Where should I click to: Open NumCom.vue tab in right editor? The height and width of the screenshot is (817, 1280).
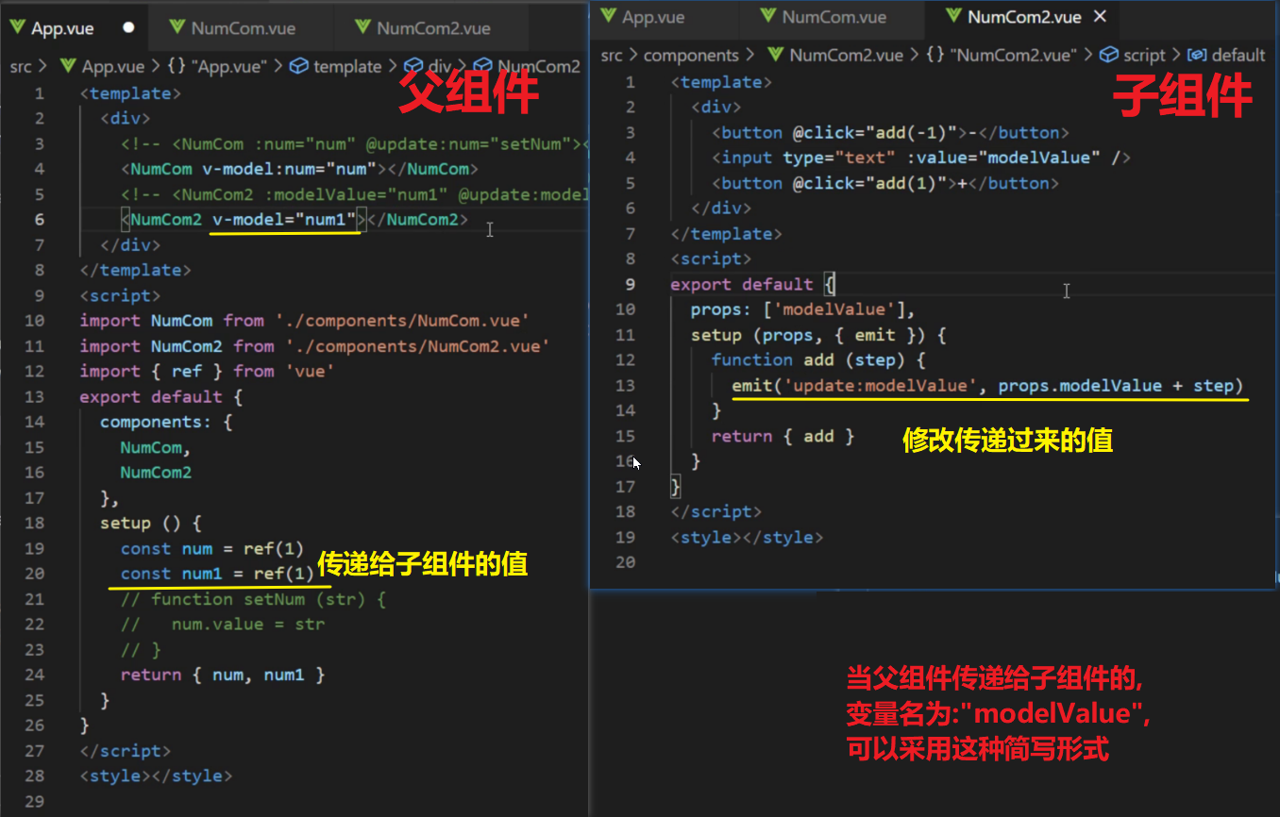click(834, 17)
